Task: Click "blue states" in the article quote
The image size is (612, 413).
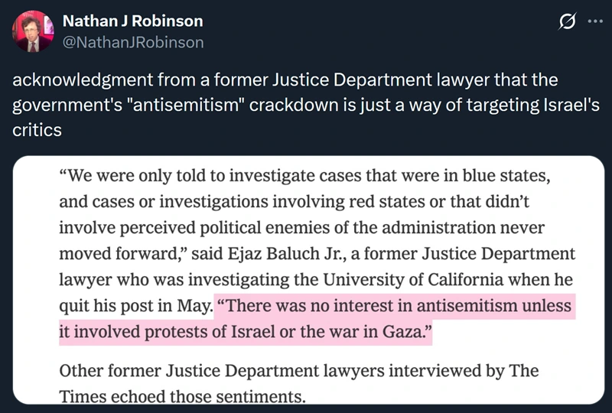Action: point(509,177)
